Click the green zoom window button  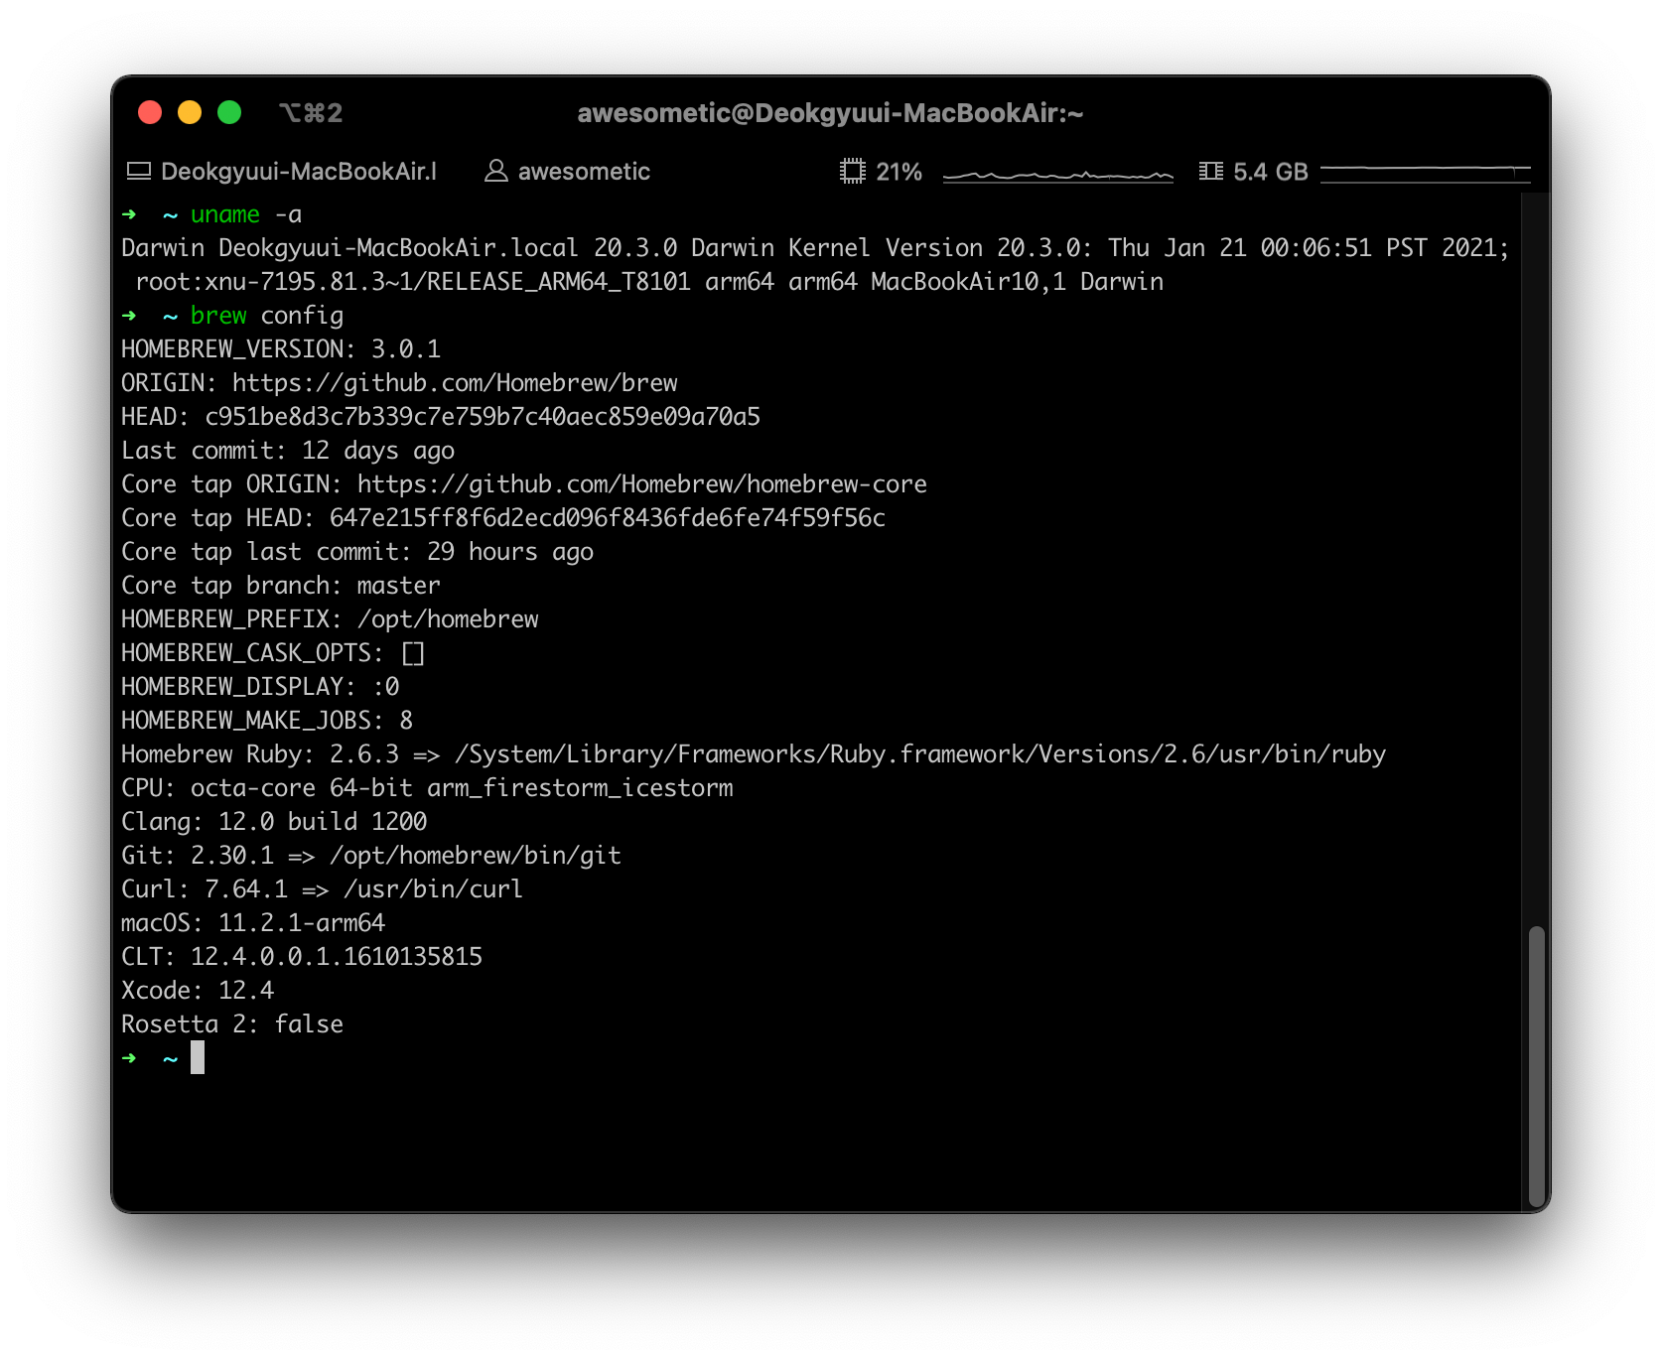click(x=229, y=112)
